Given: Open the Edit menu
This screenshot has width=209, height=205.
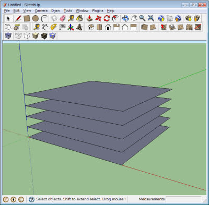Looking at the screenshot, I should [x=16, y=11].
